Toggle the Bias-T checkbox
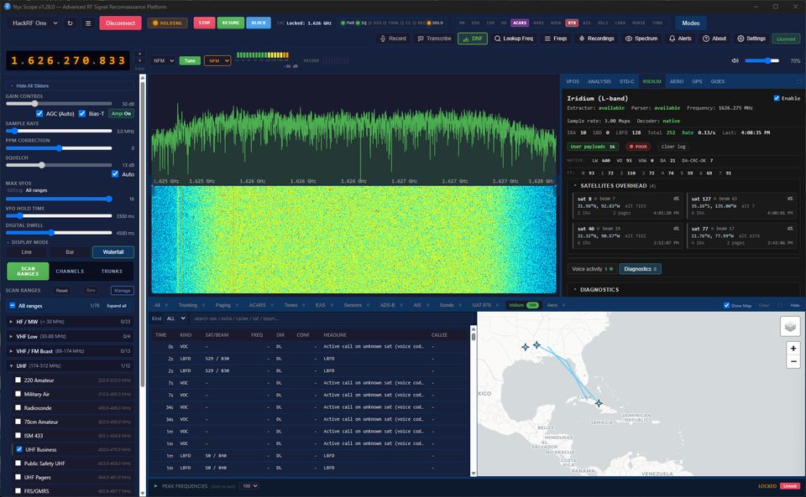 [82, 113]
